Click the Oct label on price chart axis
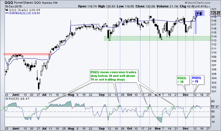 129,95
